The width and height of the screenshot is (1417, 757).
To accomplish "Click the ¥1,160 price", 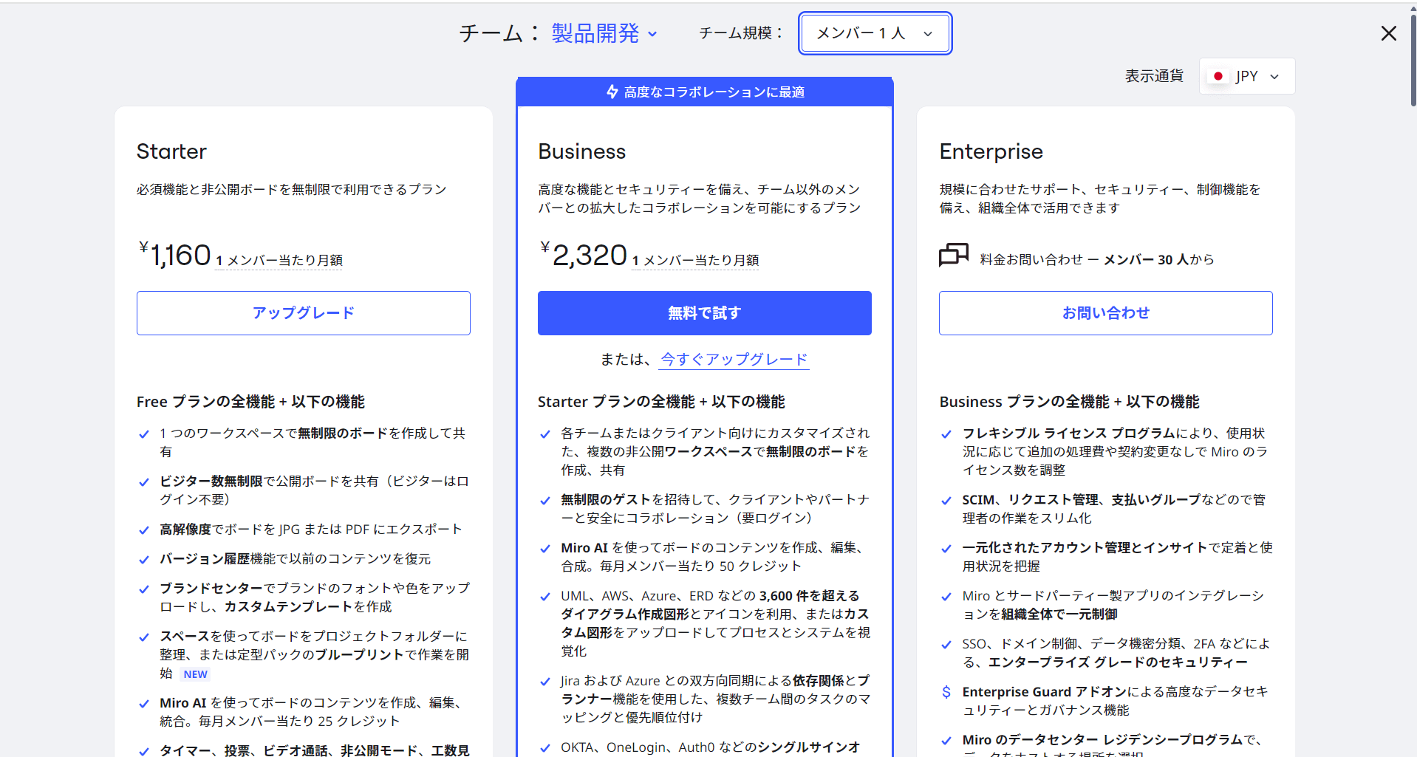I will coord(175,255).
